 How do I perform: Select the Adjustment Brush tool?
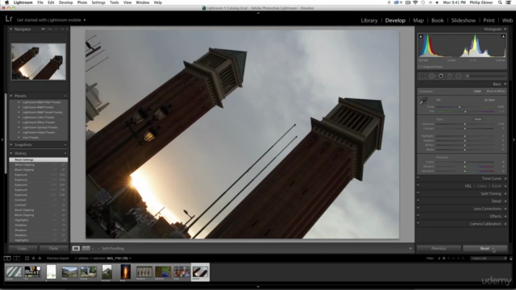tap(485, 76)
